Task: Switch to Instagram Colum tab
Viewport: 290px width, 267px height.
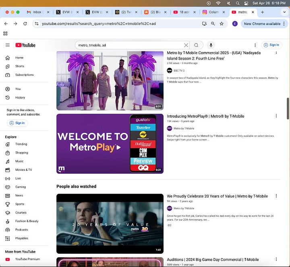Action: click(213, 12)
